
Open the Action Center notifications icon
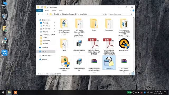(165, 92)
